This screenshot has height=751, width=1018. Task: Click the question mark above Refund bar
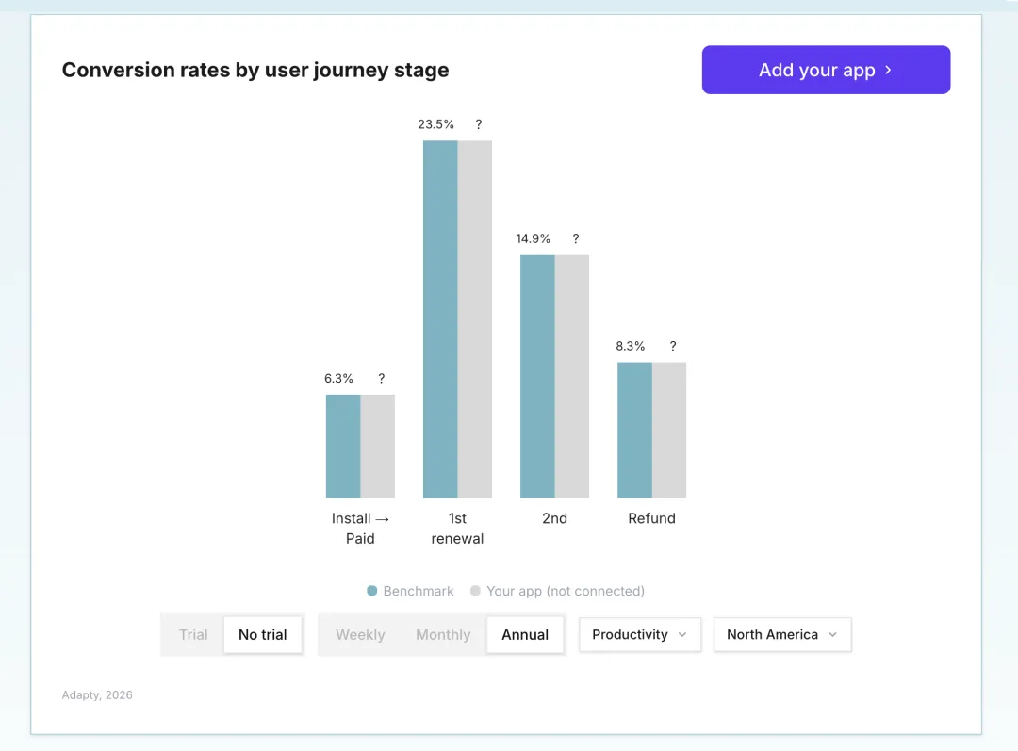click(673, 346)
